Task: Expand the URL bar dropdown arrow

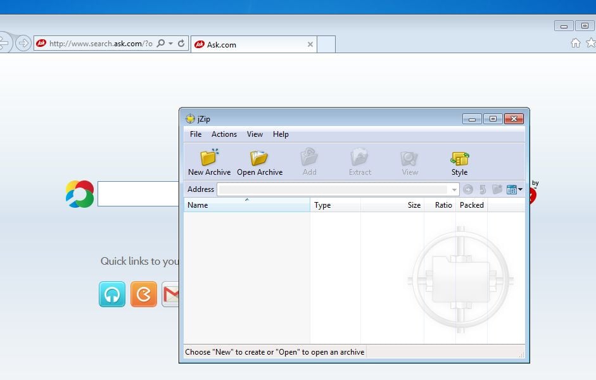Action: [170, 44]
